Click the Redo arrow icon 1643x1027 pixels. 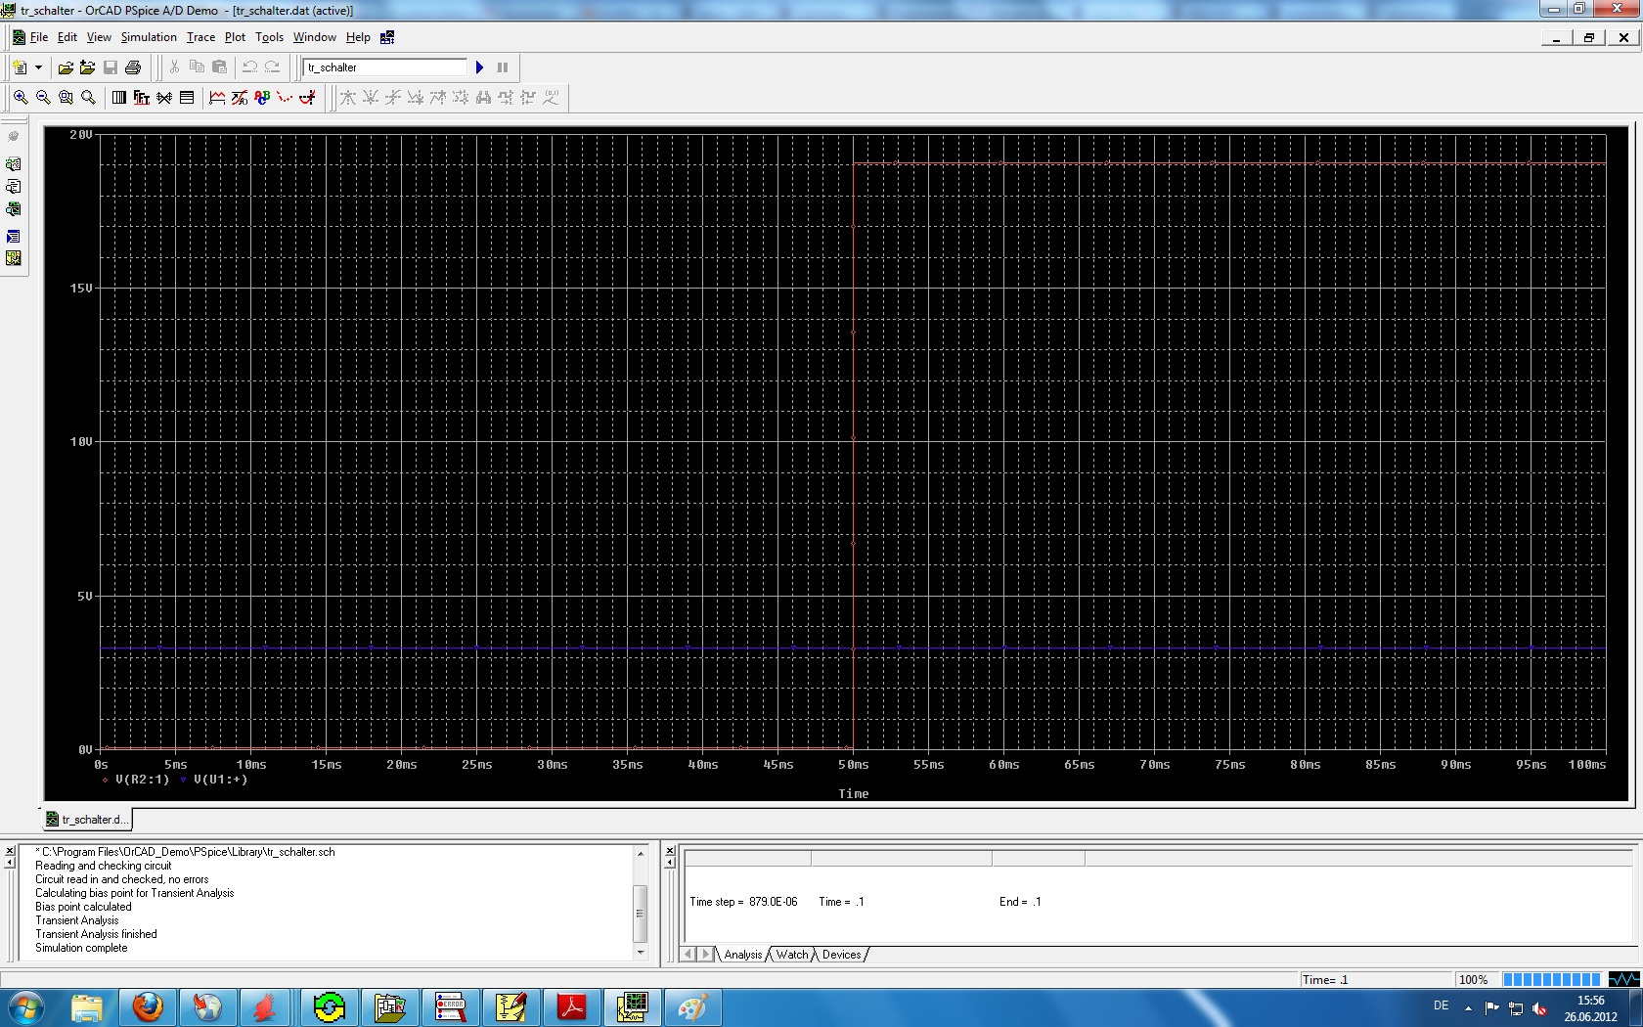tap(273, 67)
